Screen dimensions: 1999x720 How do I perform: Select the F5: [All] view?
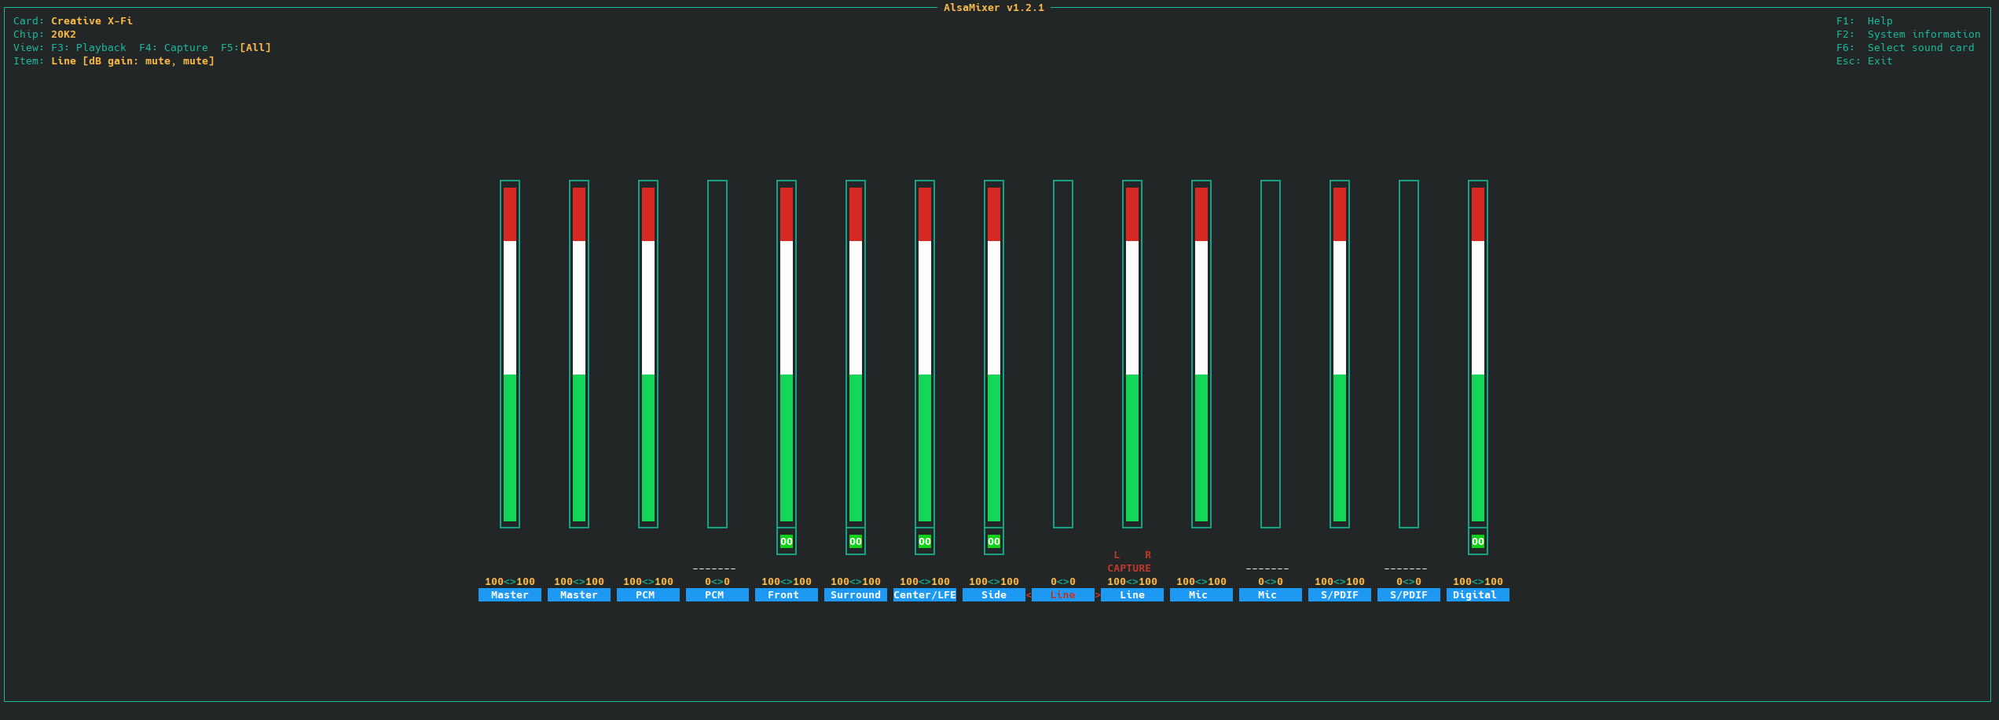point(246,48)
